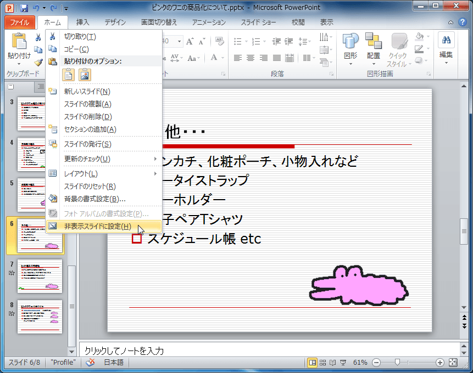Click zoom in plus button
Image resolution: width=473 pixels, height=373 pixels.
(440, 363)
